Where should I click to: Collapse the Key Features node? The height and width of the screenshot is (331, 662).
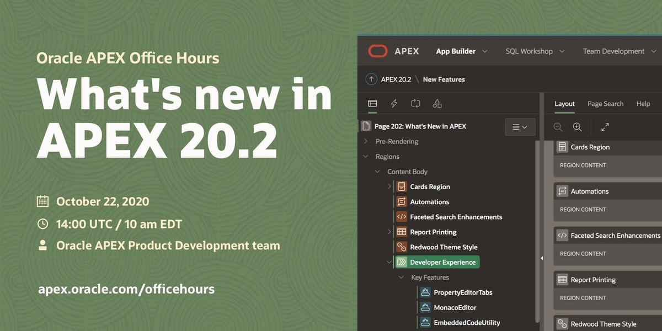pos(402,277)
